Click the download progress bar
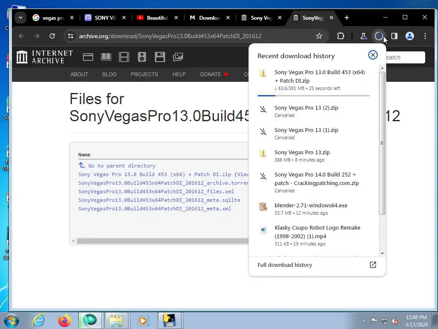The height and width of the screenshot is (329, 438). click(314, 96)
